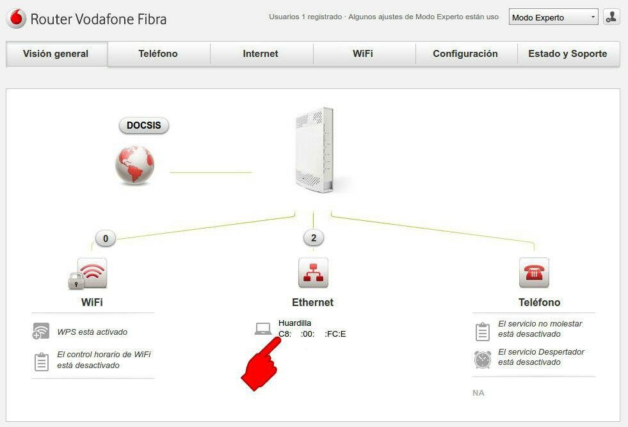The height and width of the screenshot is (427, 628).
Task: Click the Ethernet section heading
Action: 313,302
